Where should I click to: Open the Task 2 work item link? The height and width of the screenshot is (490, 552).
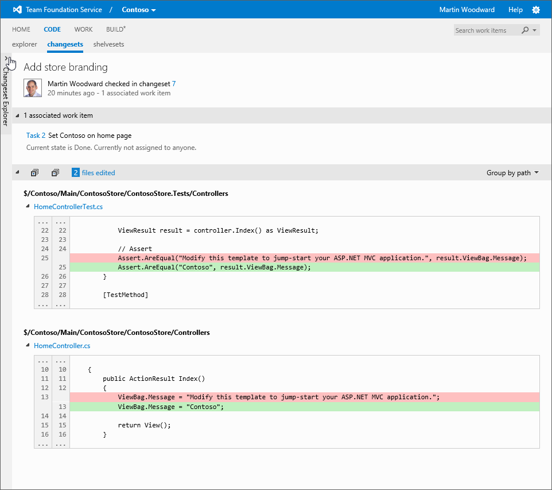point(36,136)
